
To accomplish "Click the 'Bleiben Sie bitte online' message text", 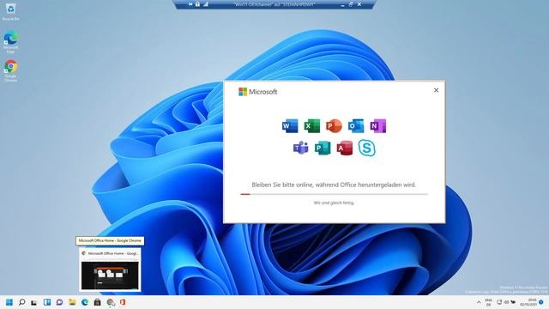I will coord(334,185).
